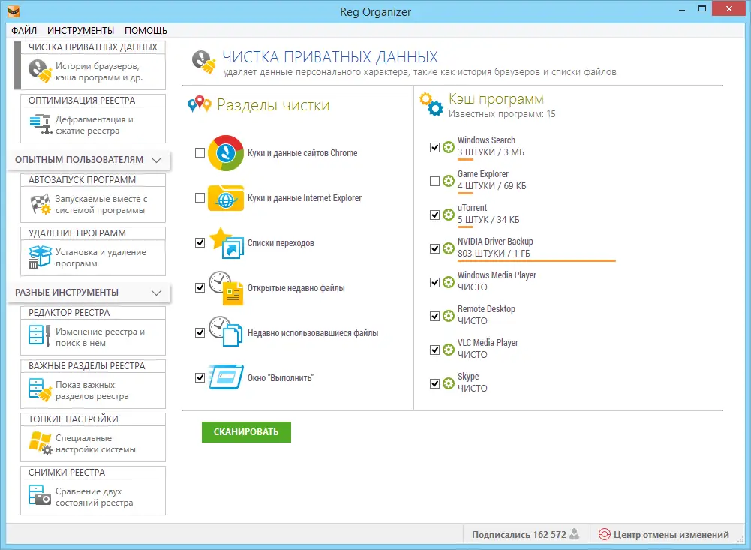
Task: Click the gear icon beside Windows Media Player
Action: [x=449, y=282]
